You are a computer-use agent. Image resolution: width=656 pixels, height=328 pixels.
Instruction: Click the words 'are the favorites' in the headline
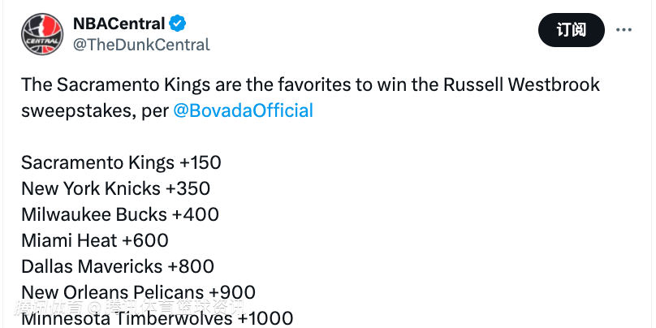(283, 85)
